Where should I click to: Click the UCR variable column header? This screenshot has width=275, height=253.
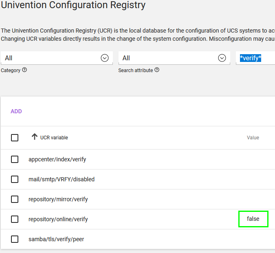point(54,138)
